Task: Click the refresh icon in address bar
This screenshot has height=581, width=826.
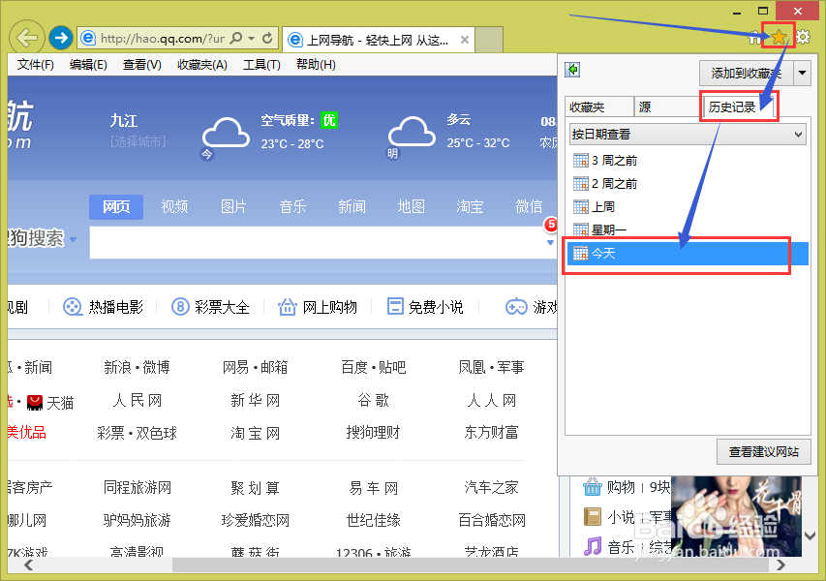Action: coord(267,38)
